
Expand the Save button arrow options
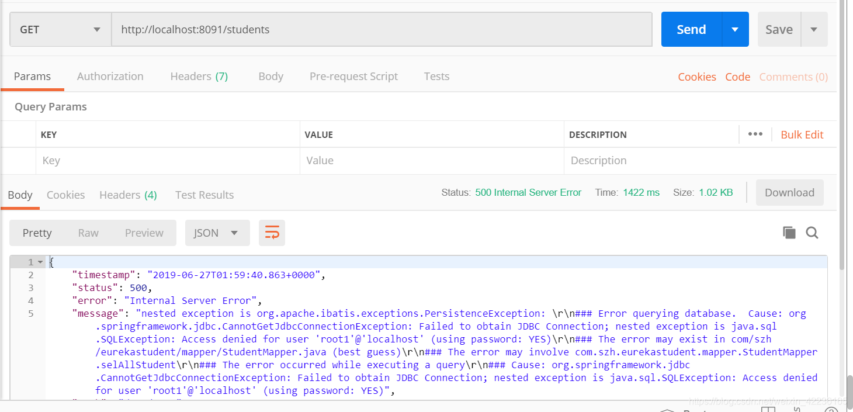click(x=814, y=29)
